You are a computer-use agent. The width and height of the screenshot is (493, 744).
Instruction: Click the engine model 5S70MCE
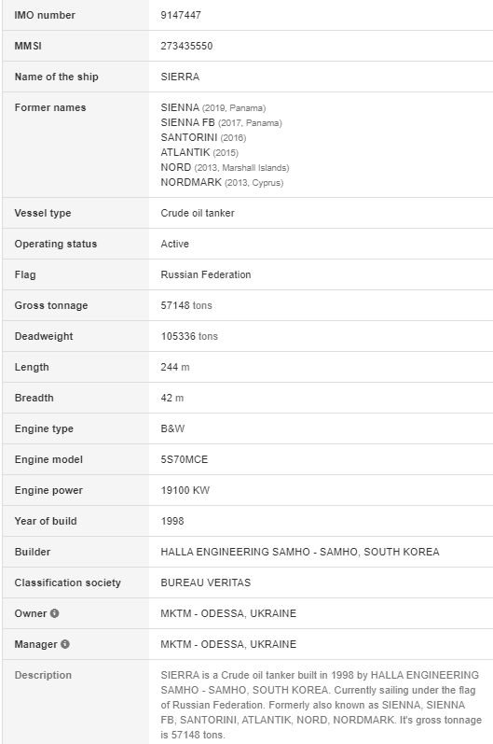point(185,459)
